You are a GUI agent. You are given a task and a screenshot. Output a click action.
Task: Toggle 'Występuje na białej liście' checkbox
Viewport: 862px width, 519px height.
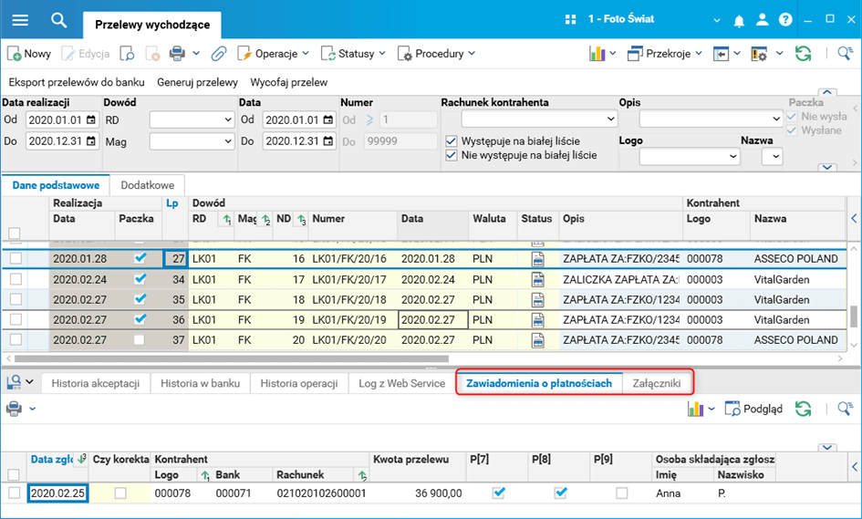[x=452, y=141]
